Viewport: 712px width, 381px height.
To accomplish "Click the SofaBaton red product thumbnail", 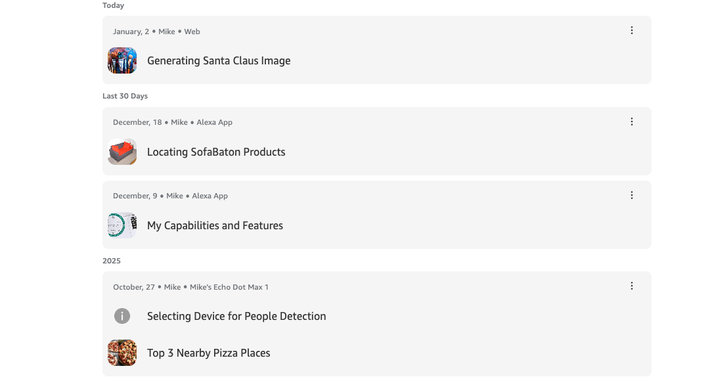I will click(122, 152).
